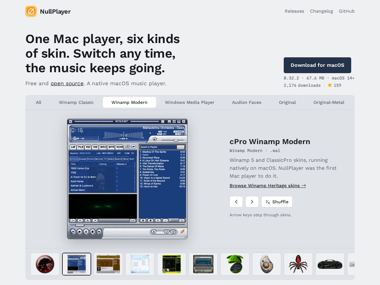
Task: Select the Original tab
Action: pyautogui.click(x=288, y=102)
